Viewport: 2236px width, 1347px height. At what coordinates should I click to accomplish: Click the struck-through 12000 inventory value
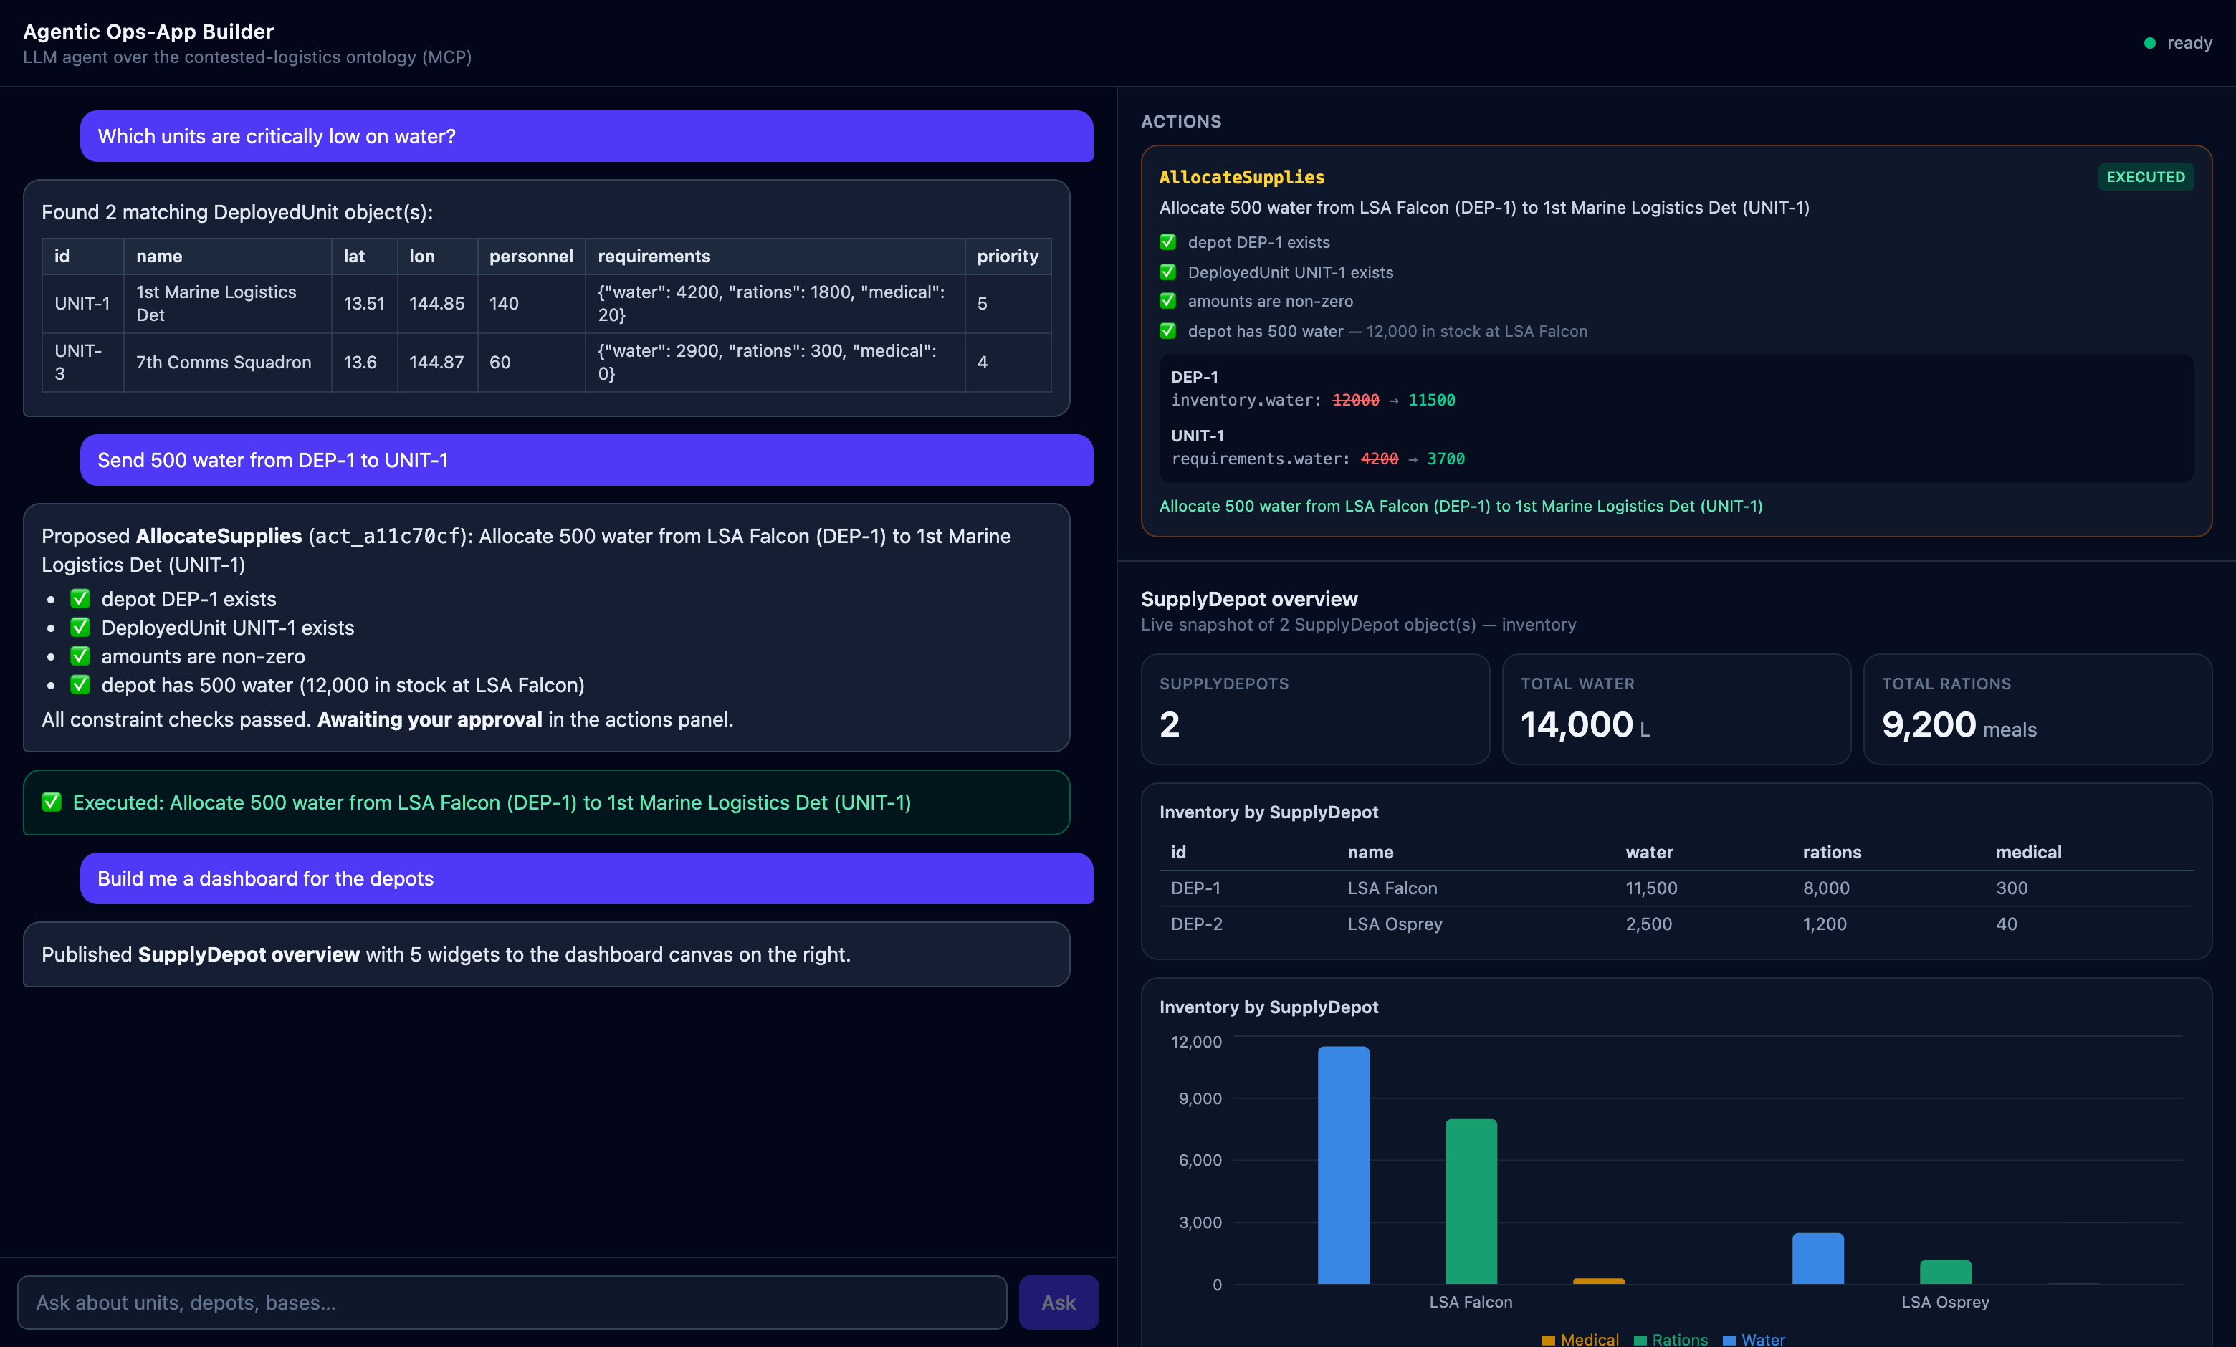pos(1354,400)
